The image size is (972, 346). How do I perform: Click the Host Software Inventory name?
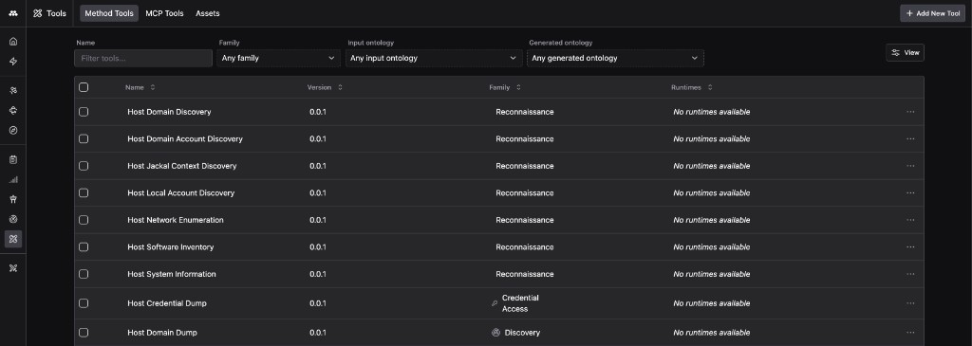[171, 247]
